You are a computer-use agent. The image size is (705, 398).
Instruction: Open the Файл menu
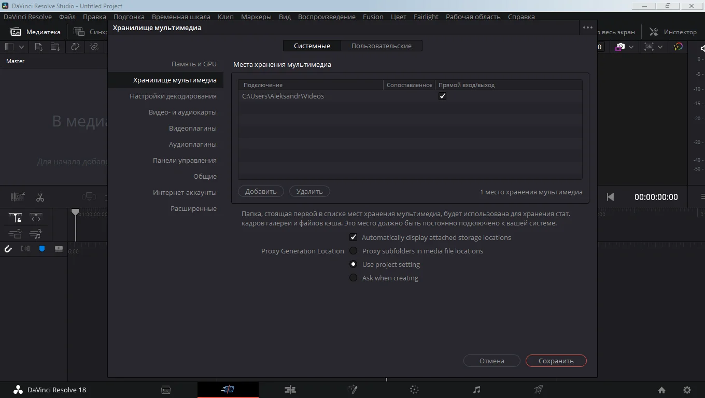pyautogui.click(x=67, y=17)
